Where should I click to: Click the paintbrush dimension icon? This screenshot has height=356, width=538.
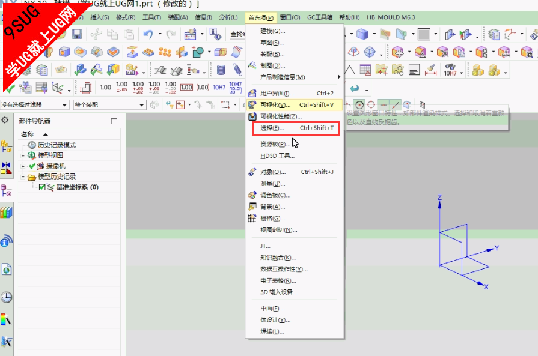tap(430, 70)
